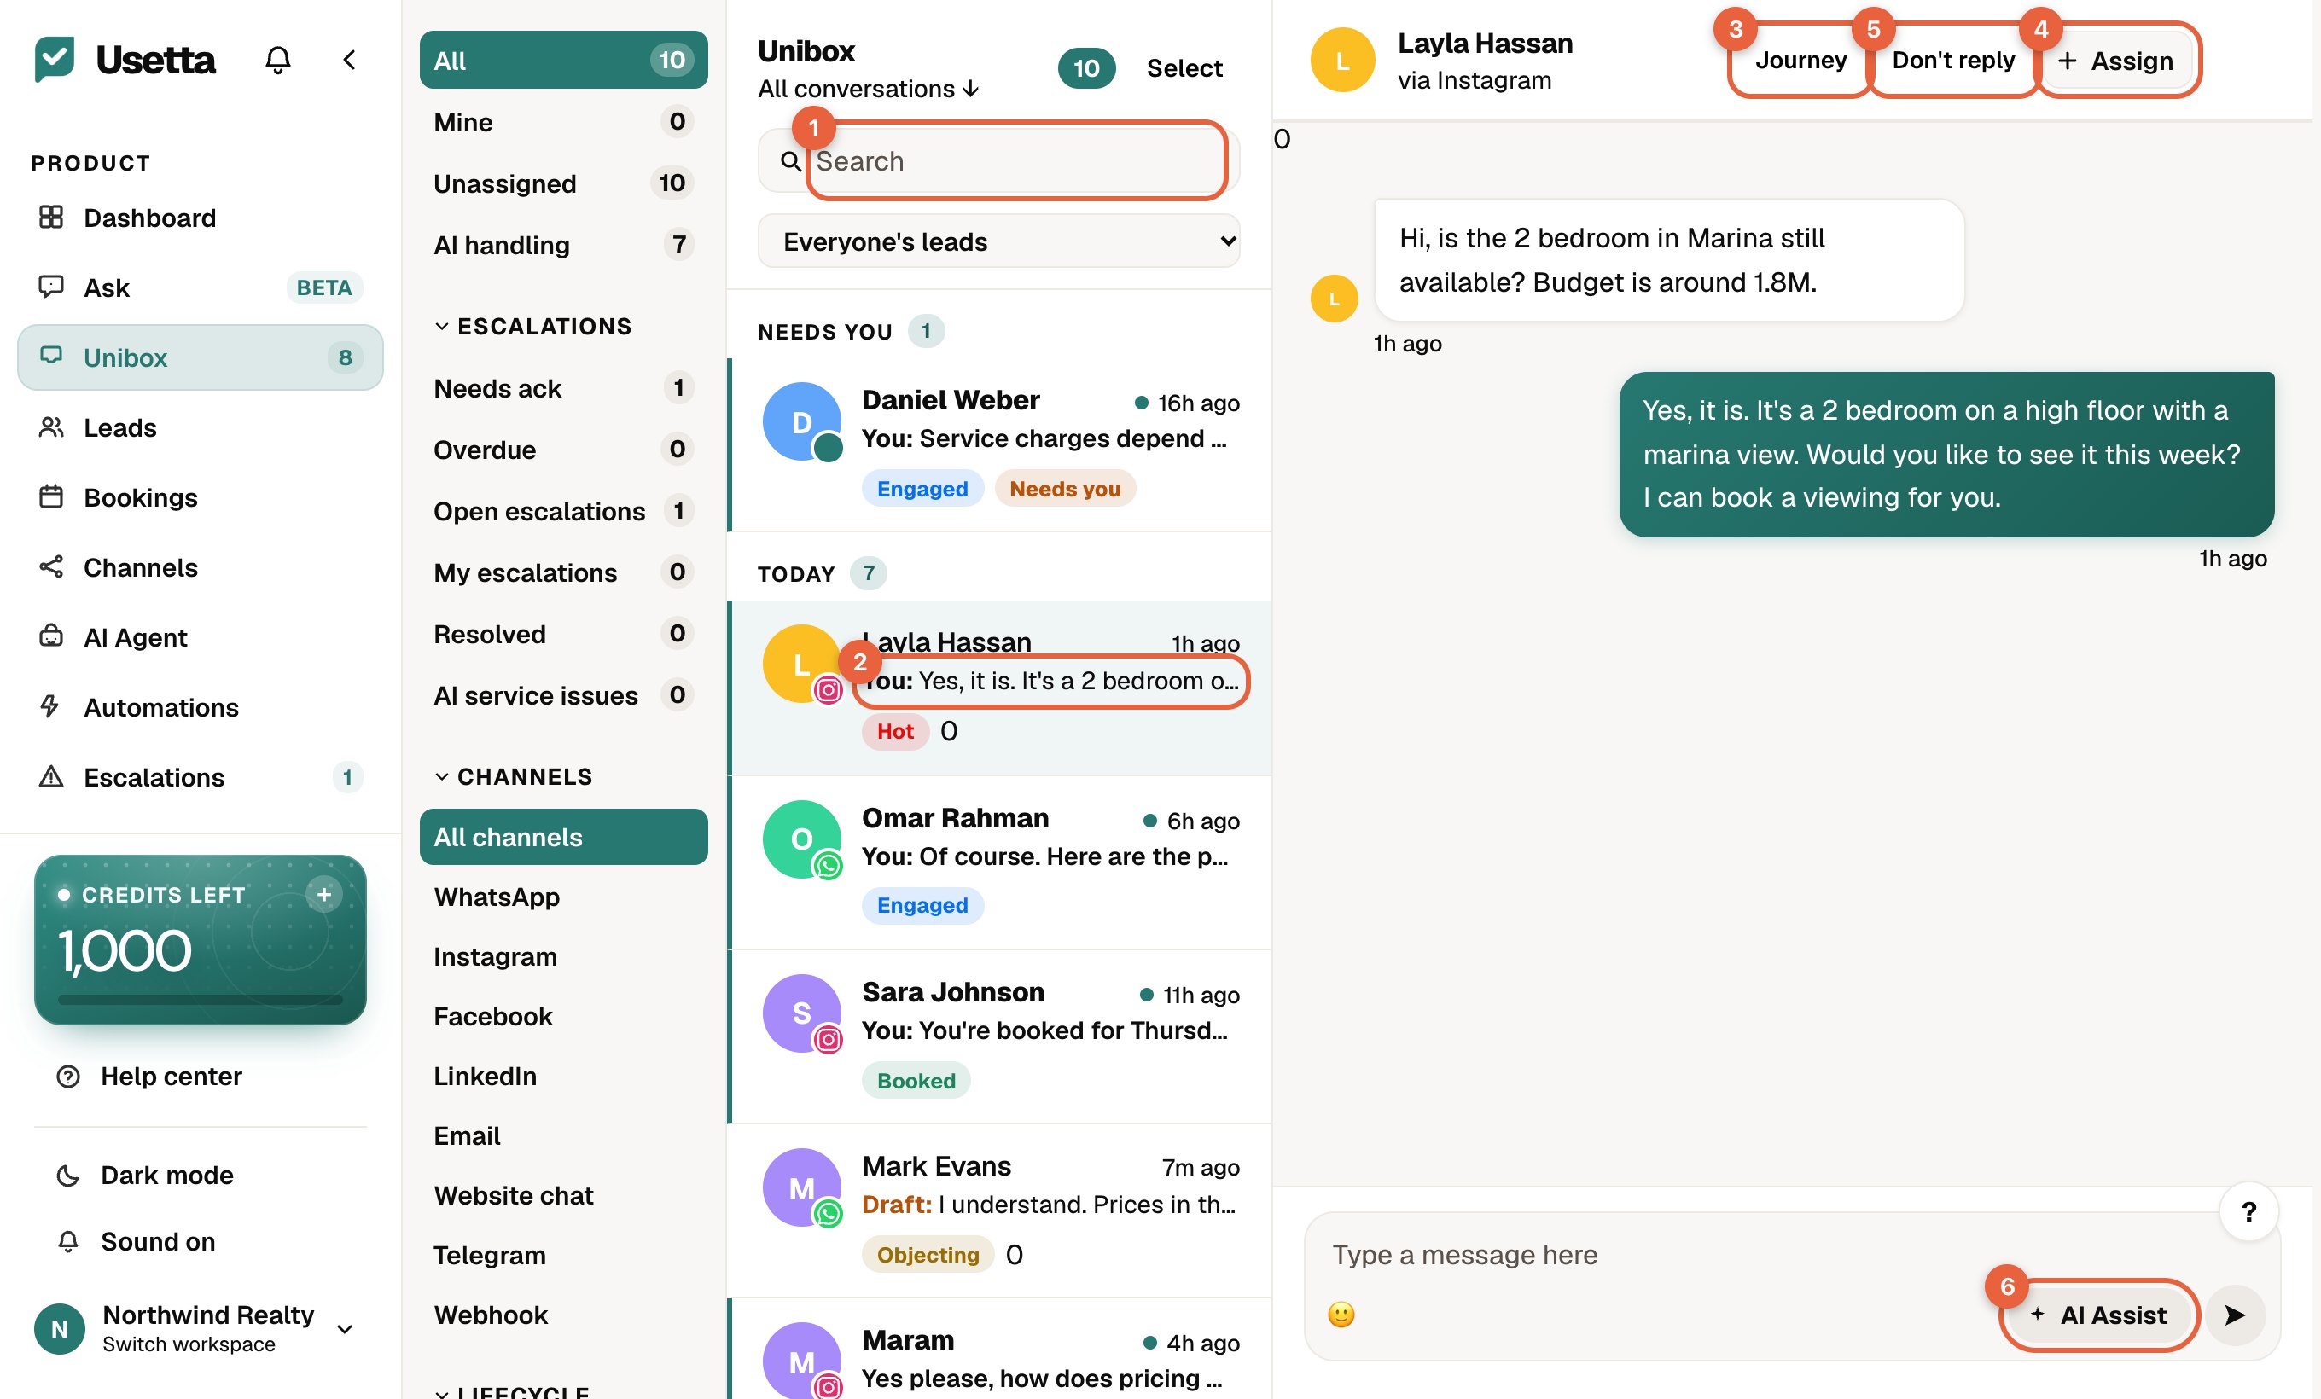Open Mark Evans's draft conversation
The height and width of the screenshot is (1399, 2321).
1000,1210
